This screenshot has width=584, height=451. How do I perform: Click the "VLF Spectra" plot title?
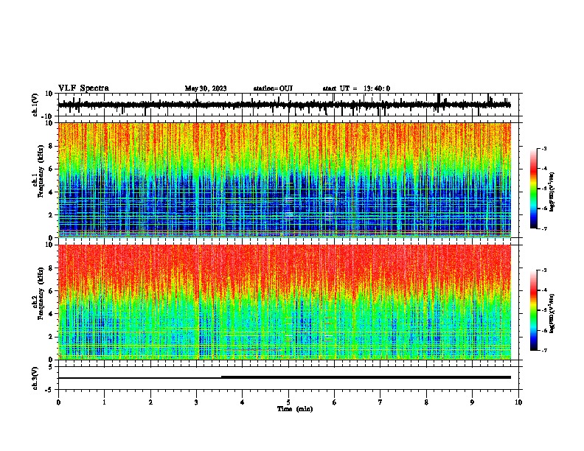(83, 88)
